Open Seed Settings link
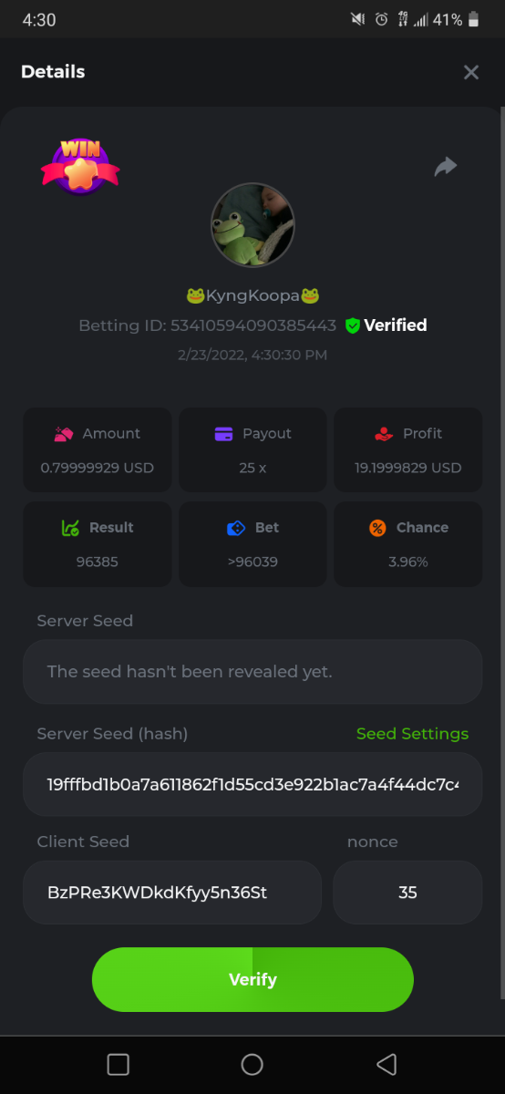Screen dimensions: 505x1094 pyautogui.click(x=412, y=734)
